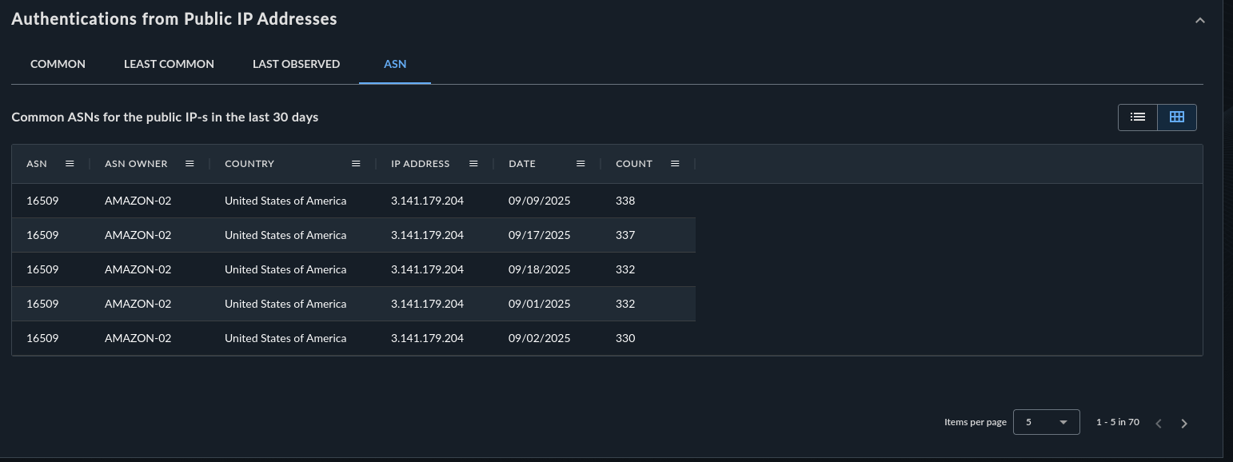Viewport: 1233px width, 462px height.
Task: Go to the previous page of results
Action: coord(1159,423)
